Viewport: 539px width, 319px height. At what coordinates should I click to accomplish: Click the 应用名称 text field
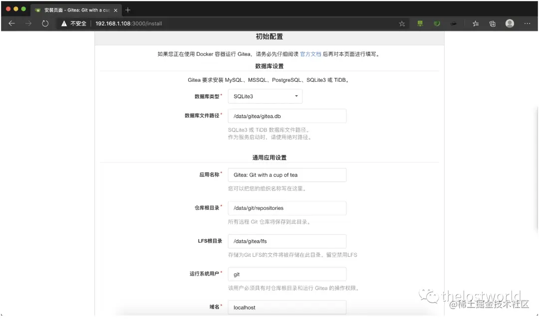coord(287,175)
